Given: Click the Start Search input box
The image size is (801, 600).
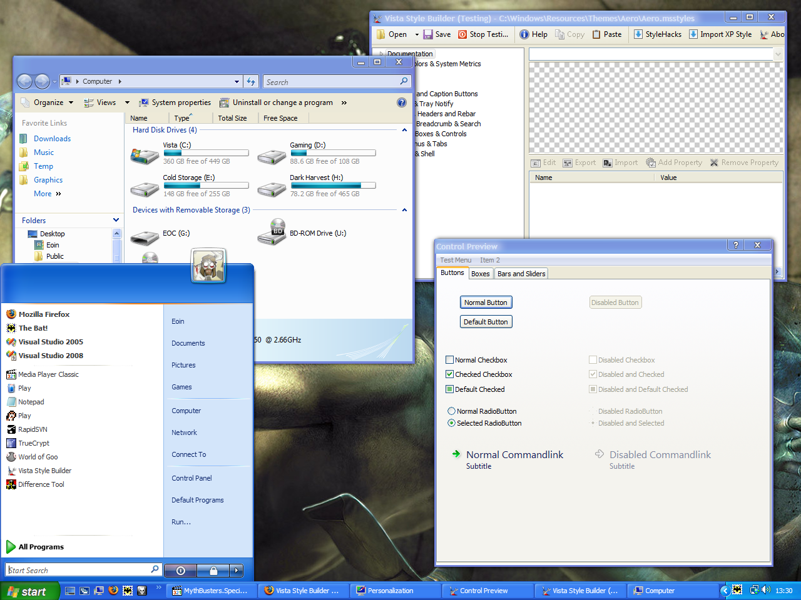Looking at the screenshot, I should pos(84,570).
